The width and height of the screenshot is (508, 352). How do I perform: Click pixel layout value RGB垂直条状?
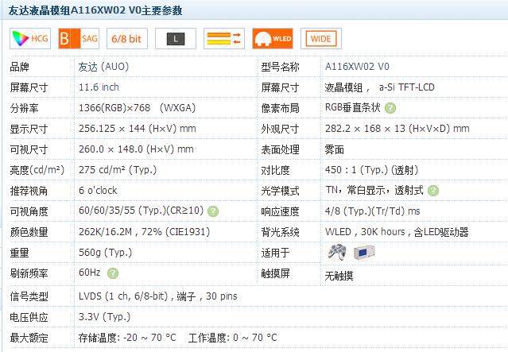352,107
